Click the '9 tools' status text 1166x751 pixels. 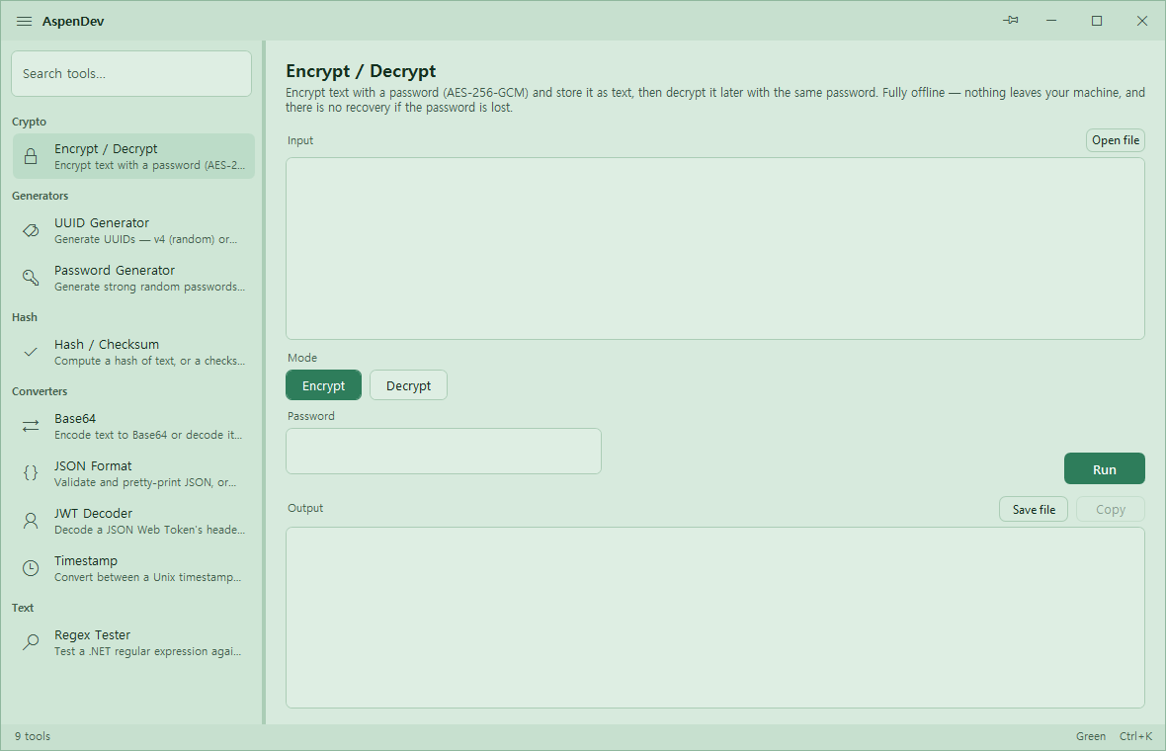pyautogui.click(x=33, y=736)
